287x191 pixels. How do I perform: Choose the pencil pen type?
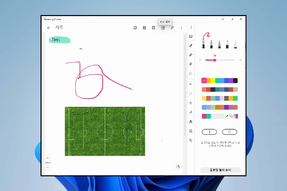tap(227, 44)
